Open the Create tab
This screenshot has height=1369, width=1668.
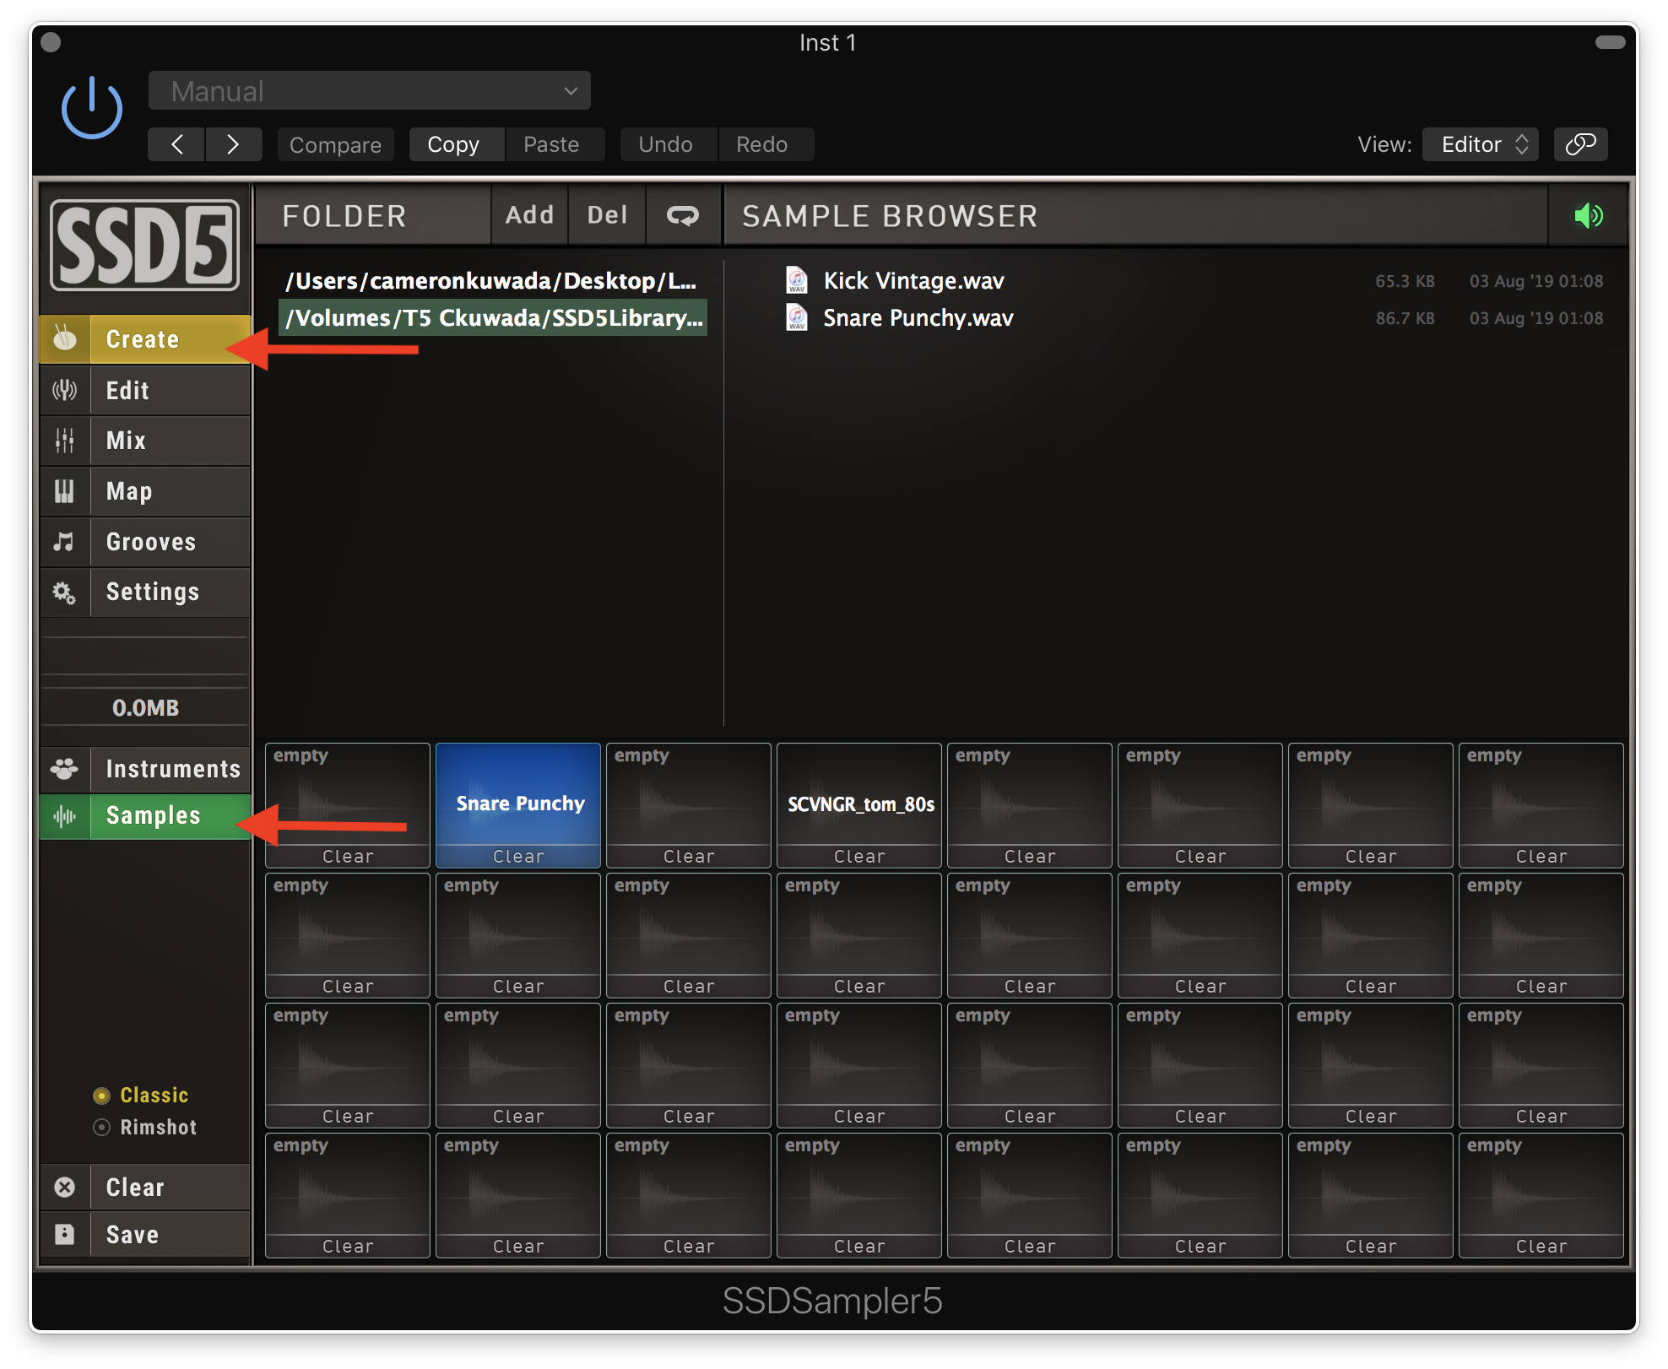[145, 339]
